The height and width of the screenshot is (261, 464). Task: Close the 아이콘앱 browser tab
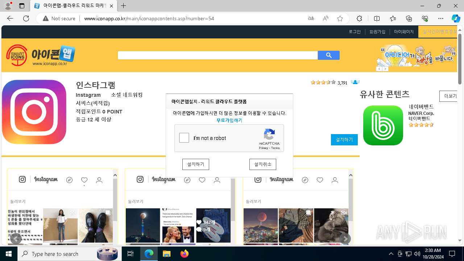(x=111, y=6)
